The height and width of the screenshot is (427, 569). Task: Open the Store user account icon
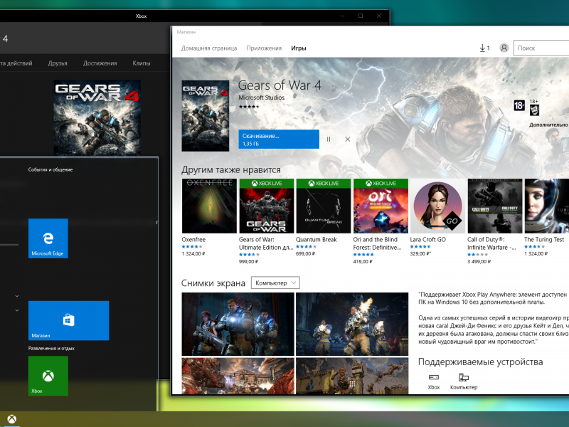coord(504,48)
